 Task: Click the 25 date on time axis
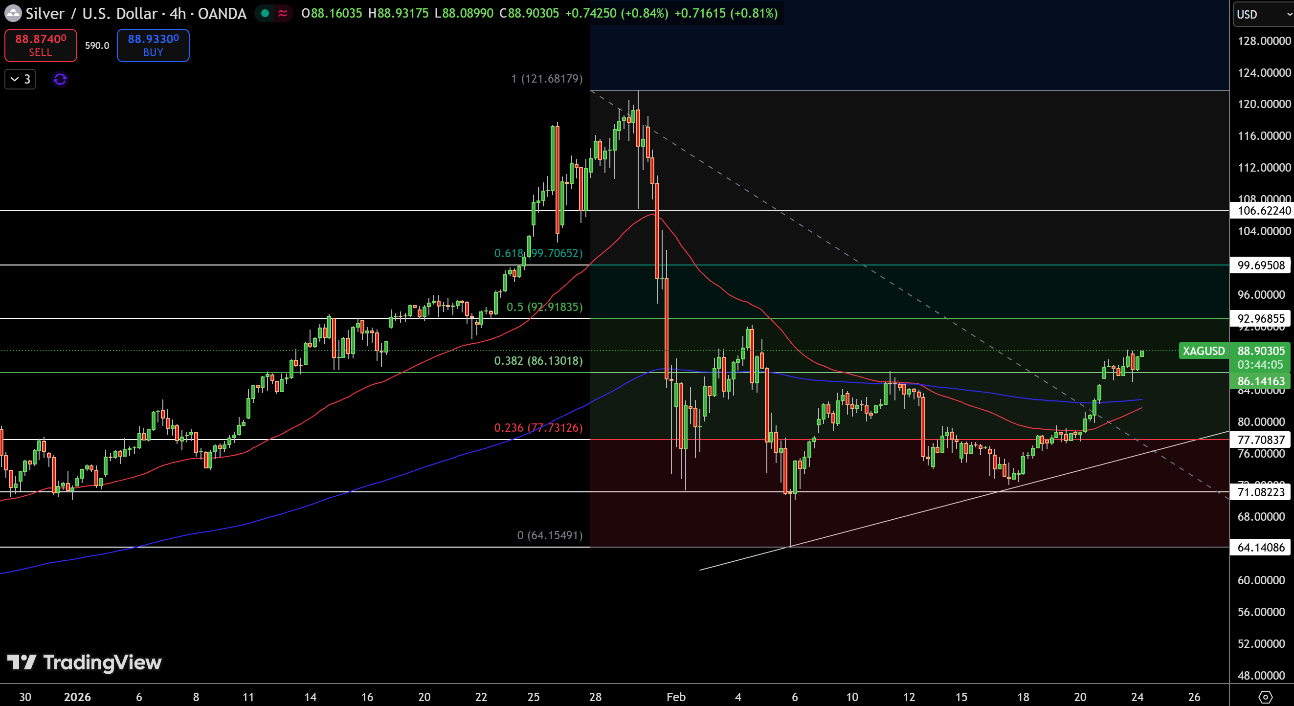(534, 697)
